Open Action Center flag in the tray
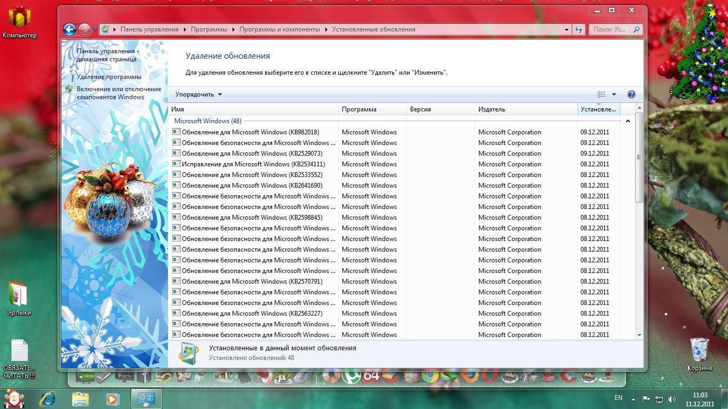 pos(646,399)
